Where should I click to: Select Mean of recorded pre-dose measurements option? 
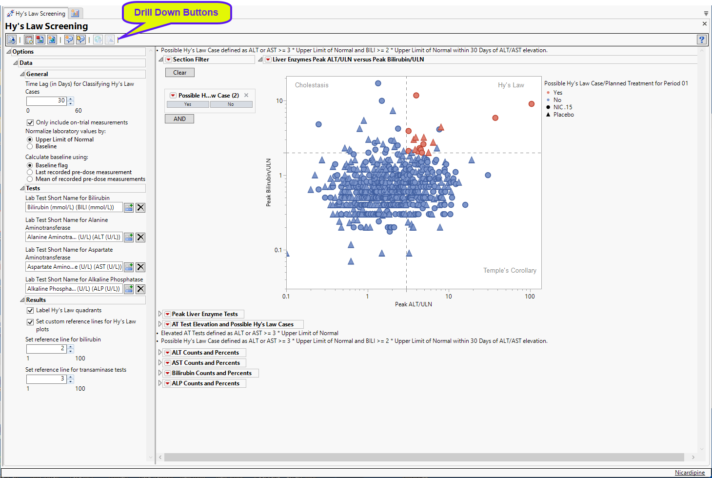point(30,179)
